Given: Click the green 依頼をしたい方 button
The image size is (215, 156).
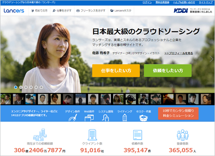Looking at the screenshot, I should [x=168, y=70].
